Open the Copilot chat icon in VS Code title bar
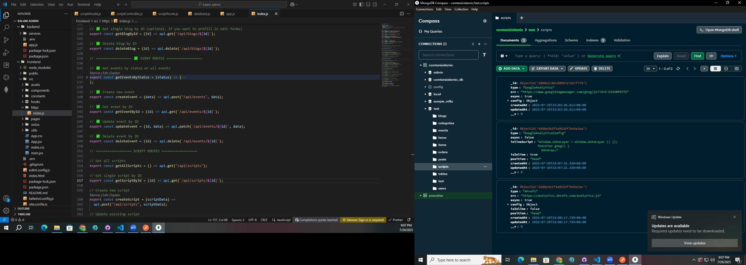Viewport: 746px width, 265px height. click(292, 5)
